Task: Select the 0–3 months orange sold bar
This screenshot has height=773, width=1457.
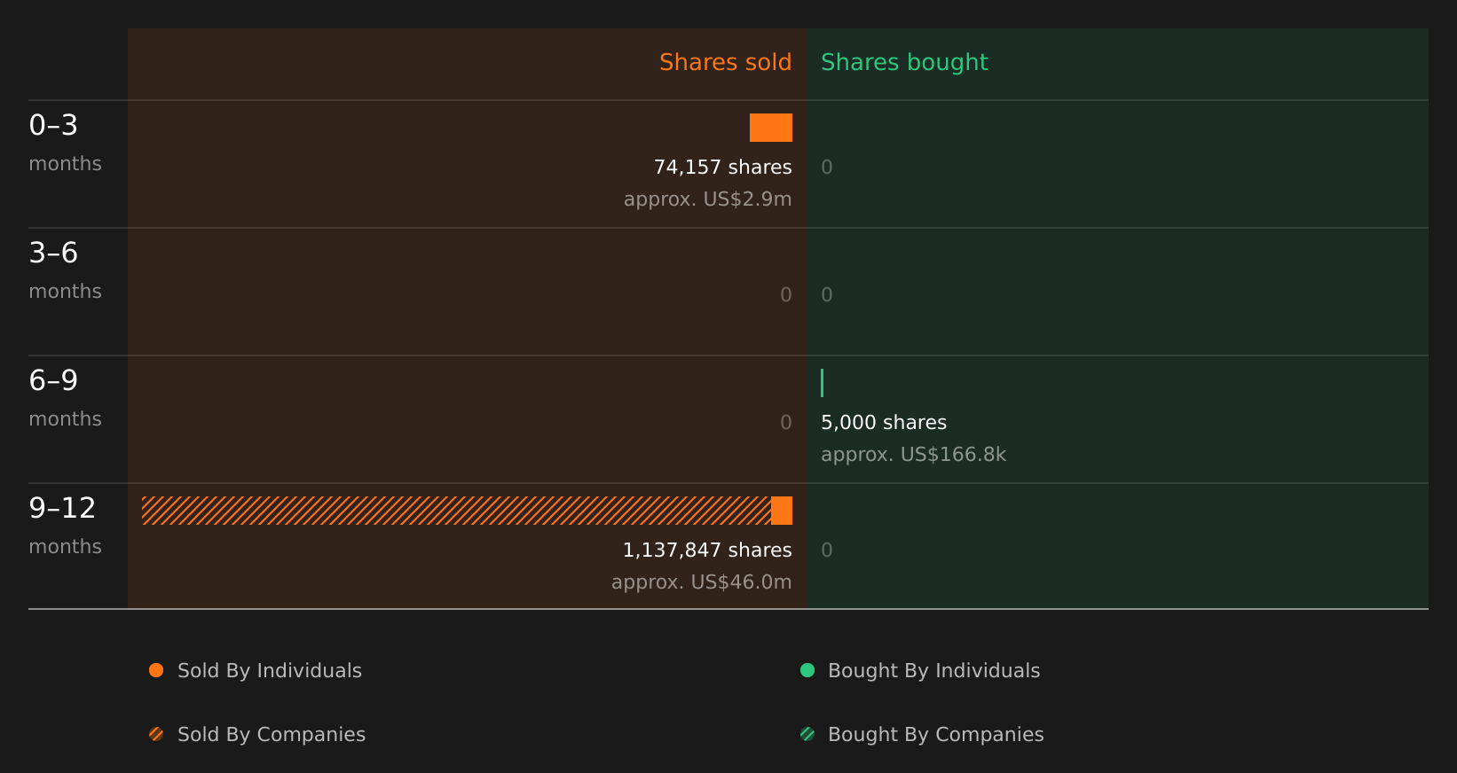Action: tap(771, 128)
